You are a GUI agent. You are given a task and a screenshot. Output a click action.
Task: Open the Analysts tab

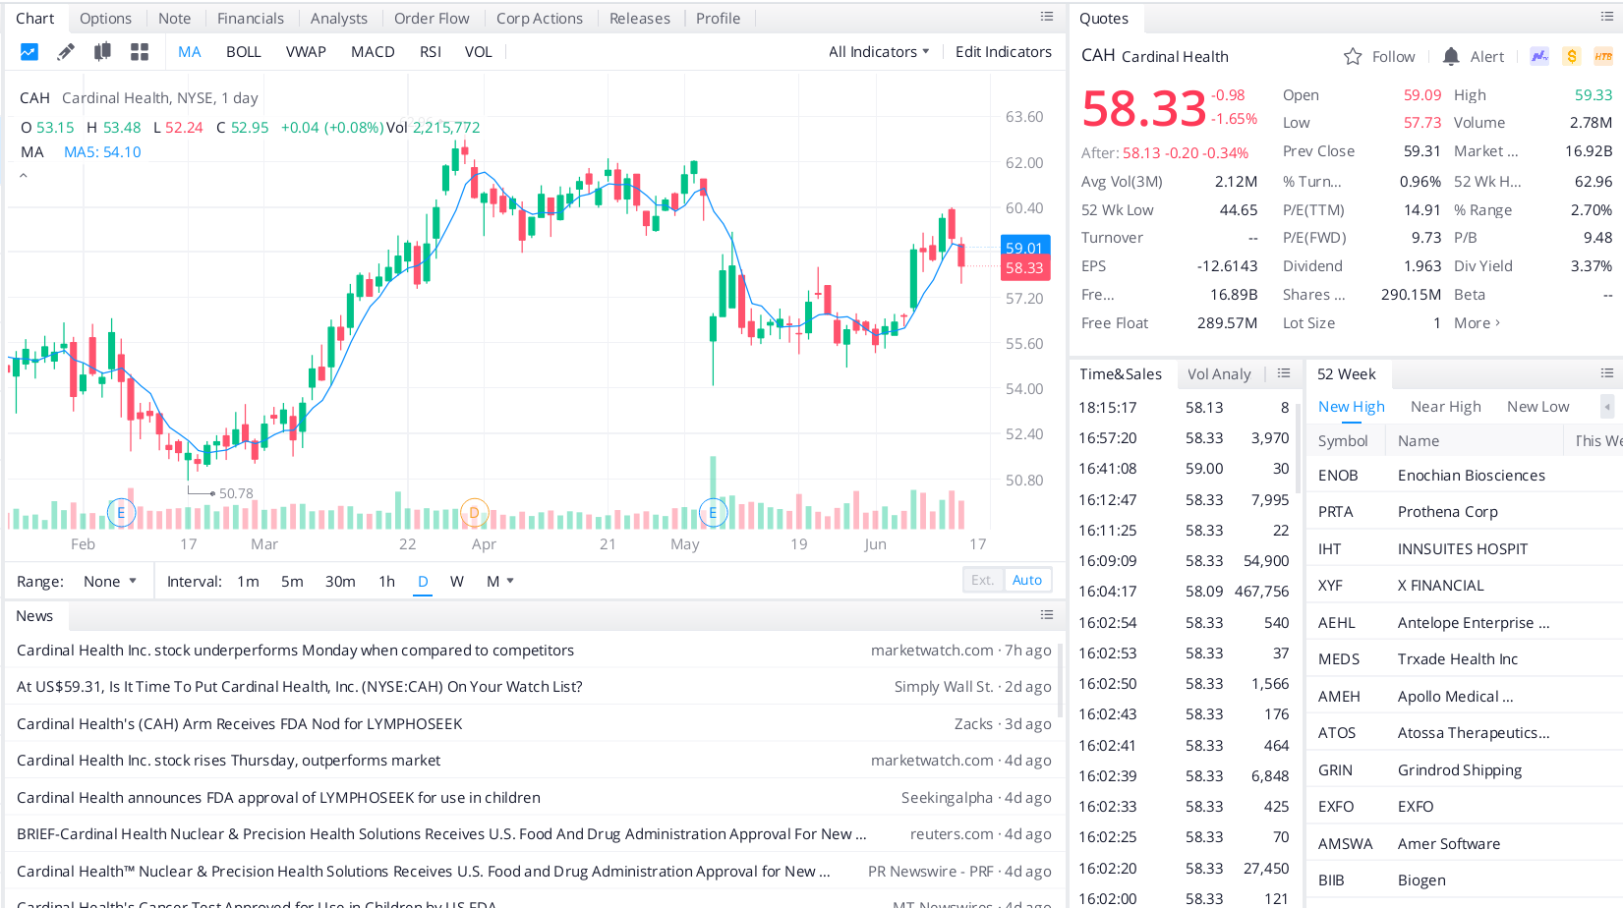[339, 19]
